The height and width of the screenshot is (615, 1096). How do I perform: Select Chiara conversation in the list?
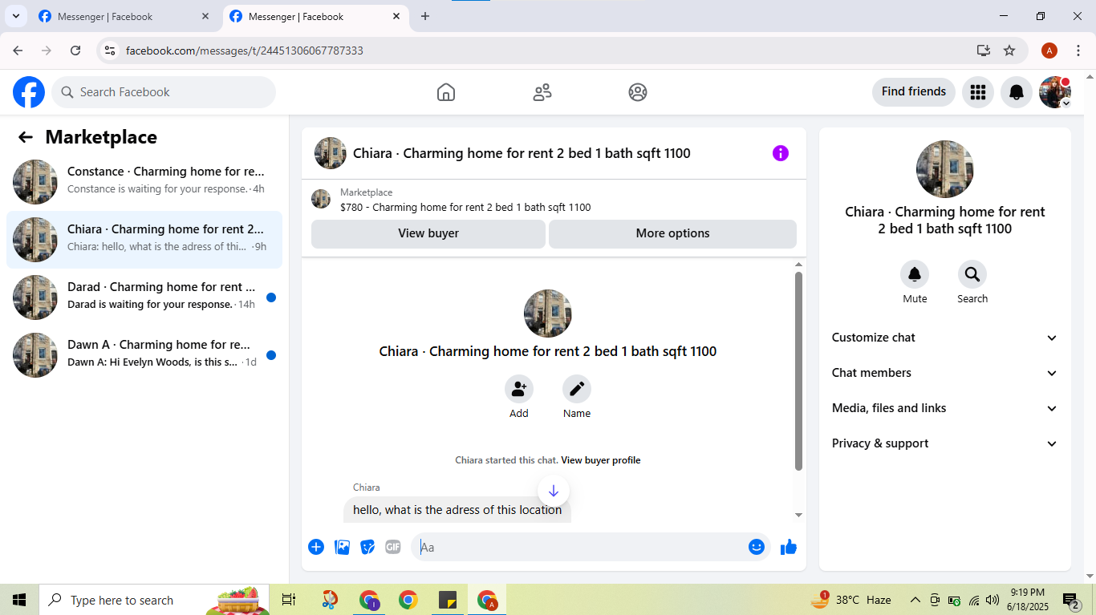coord(144,240)
